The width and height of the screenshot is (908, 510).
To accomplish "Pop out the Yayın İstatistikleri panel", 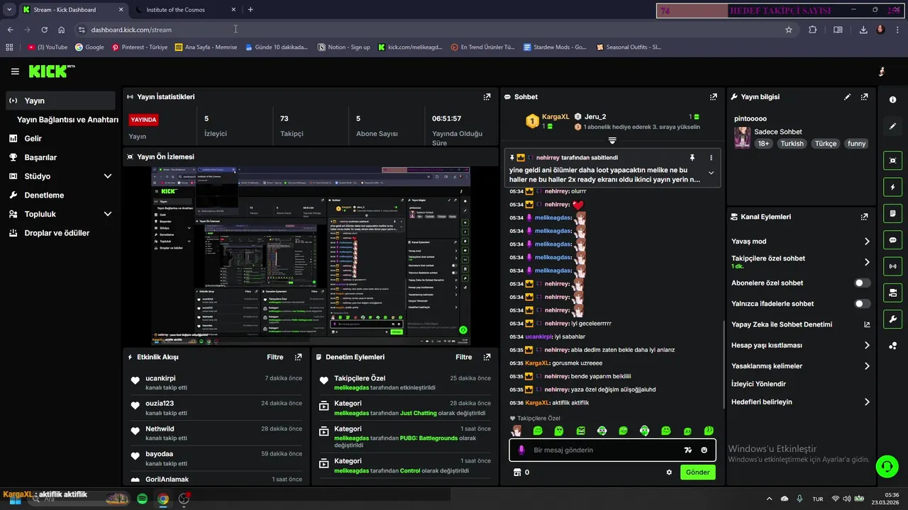I will (487, 97).
